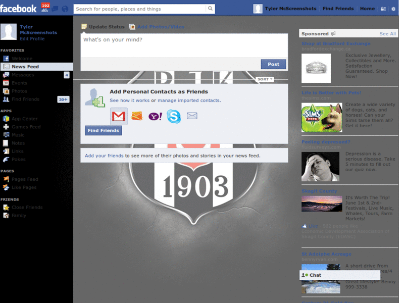Open the 'Skagit County' ad title
The height and width of the screenshot is (303, 404).
click(319, 191)
